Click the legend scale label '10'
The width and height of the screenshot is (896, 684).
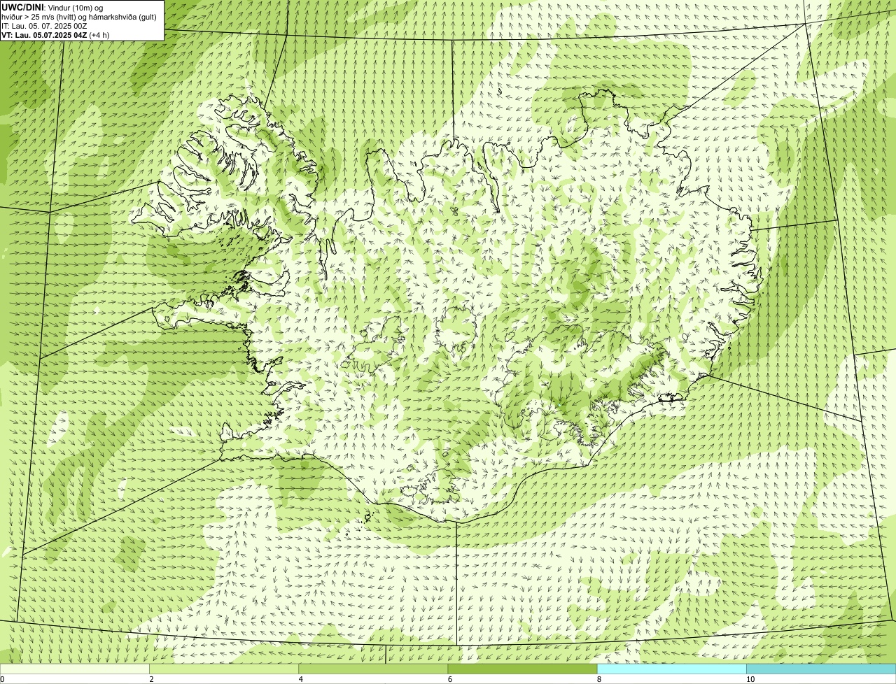(750, 679)
